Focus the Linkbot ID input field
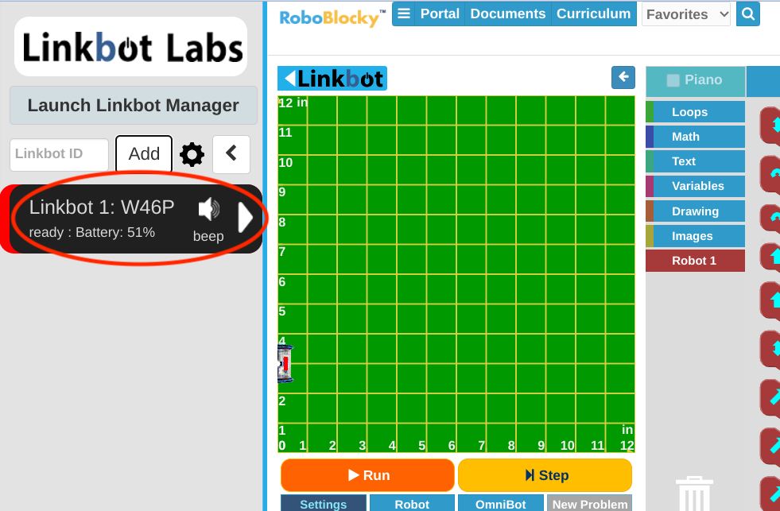This screenshot has height=511, width=780. (59, 155)
